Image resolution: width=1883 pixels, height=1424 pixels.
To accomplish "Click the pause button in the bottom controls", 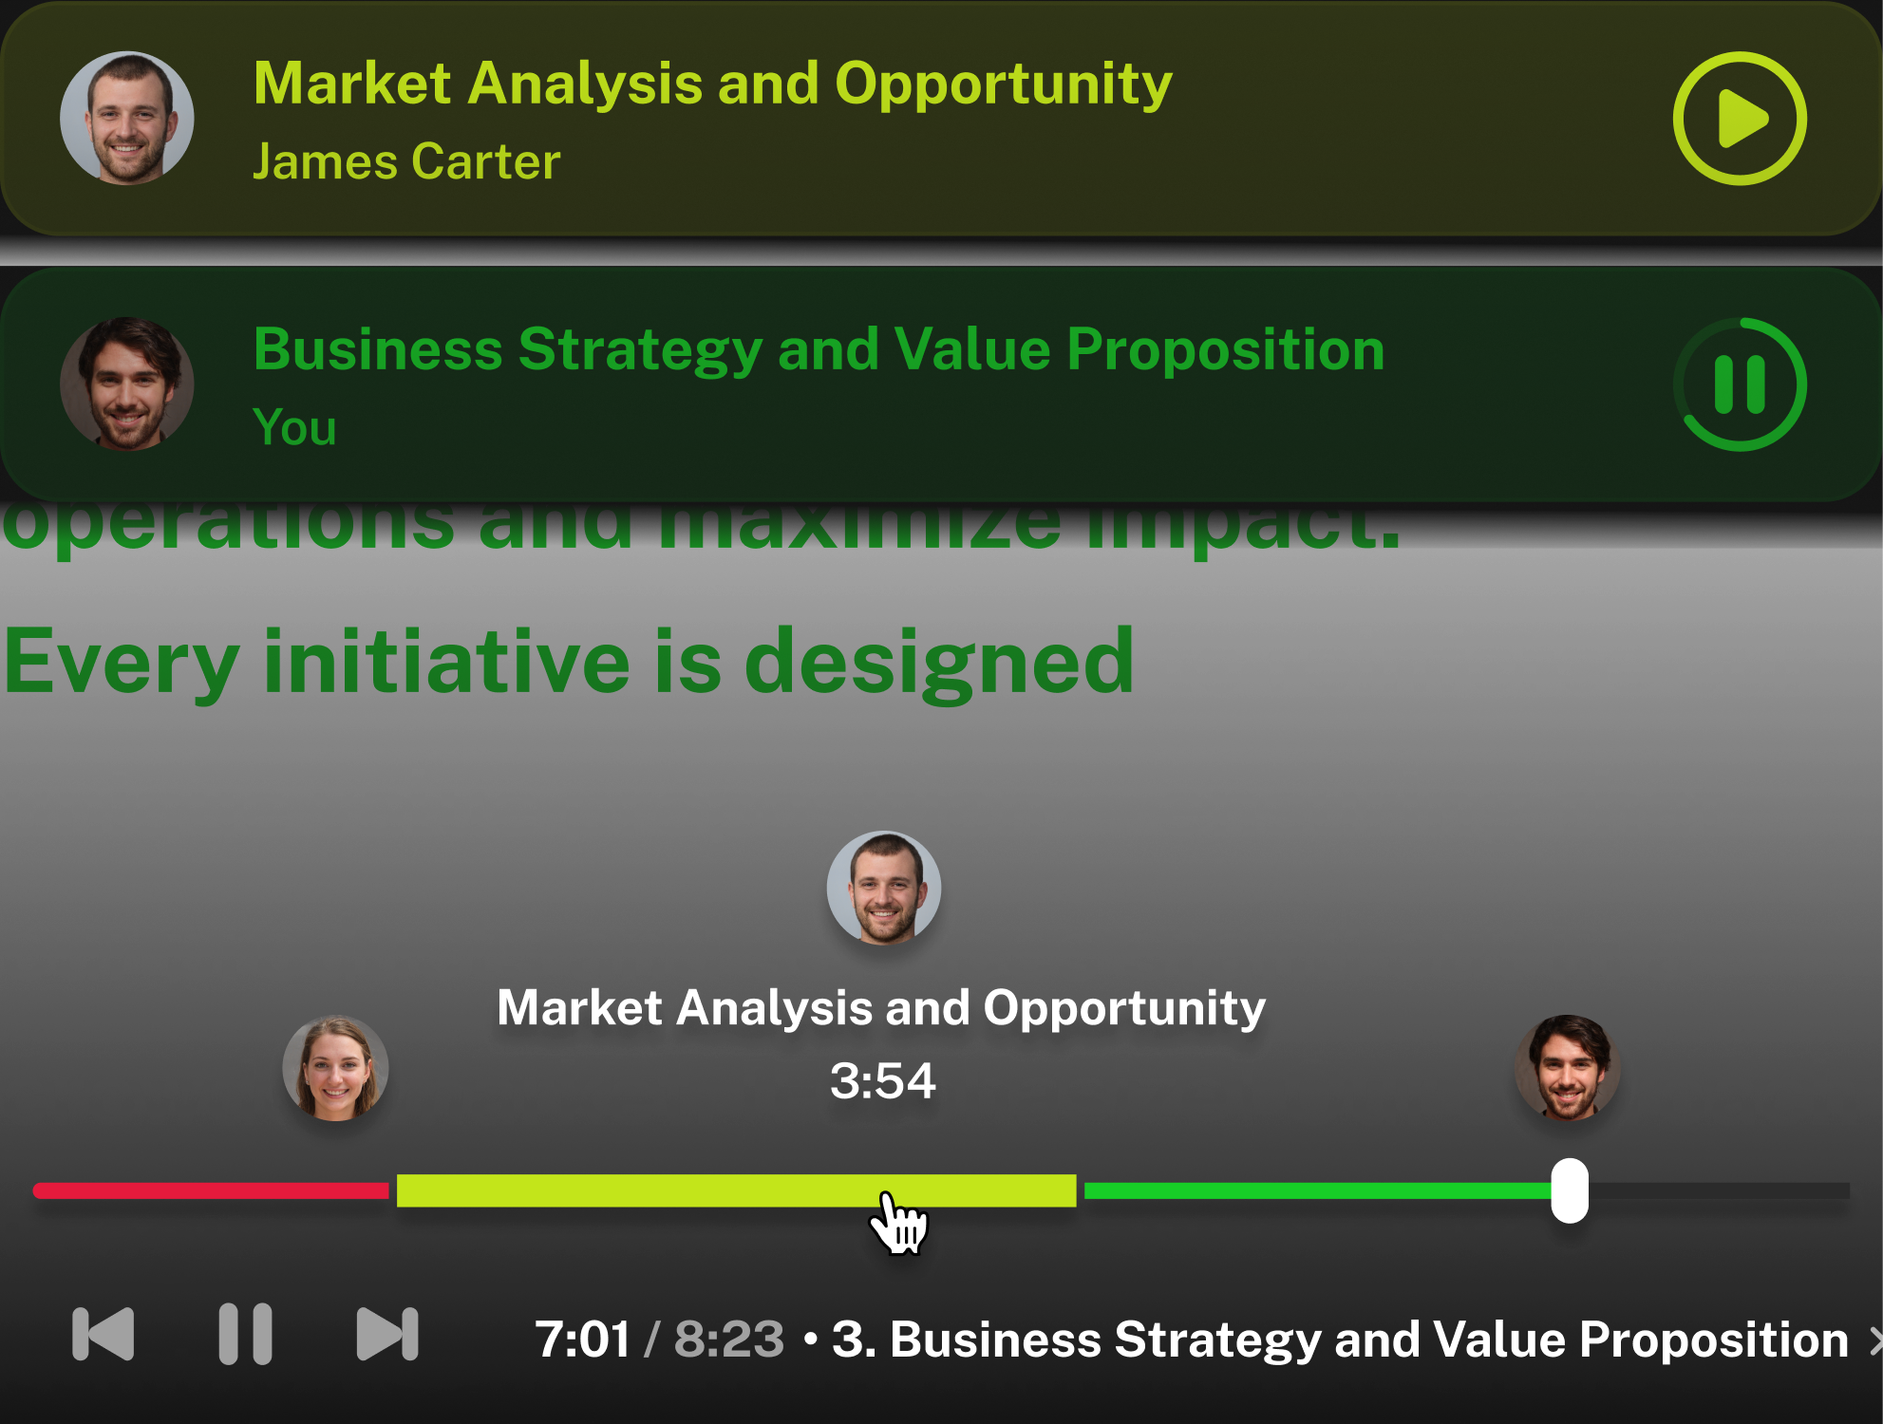I will point(245,1334).
